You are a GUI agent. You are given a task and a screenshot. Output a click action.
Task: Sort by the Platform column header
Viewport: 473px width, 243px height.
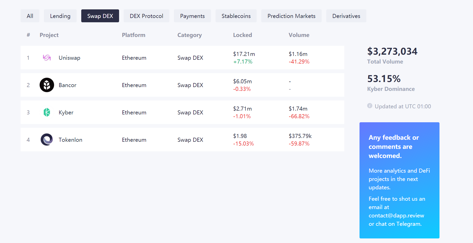[134, 35]
